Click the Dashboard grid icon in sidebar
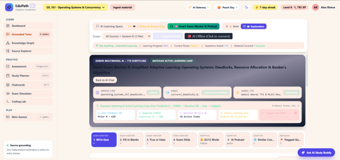Viewport: 340px width, 160px height. [8, 26]
